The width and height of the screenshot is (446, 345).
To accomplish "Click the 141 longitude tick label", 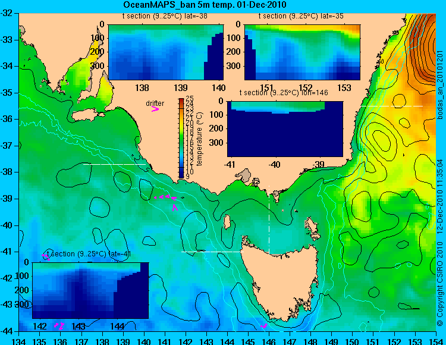I will [165, 341].
